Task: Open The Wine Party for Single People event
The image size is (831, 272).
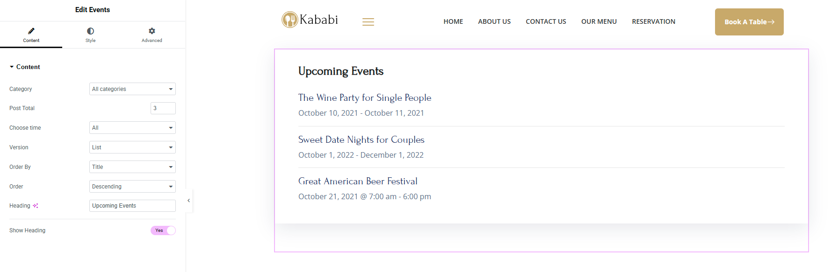Action: tap(365, 98)
